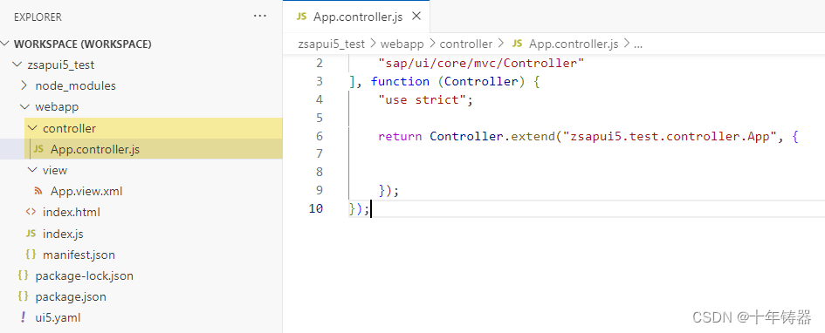825x333 pixels.
Task: Select the view folder label
Action: [x=55, y=170]
